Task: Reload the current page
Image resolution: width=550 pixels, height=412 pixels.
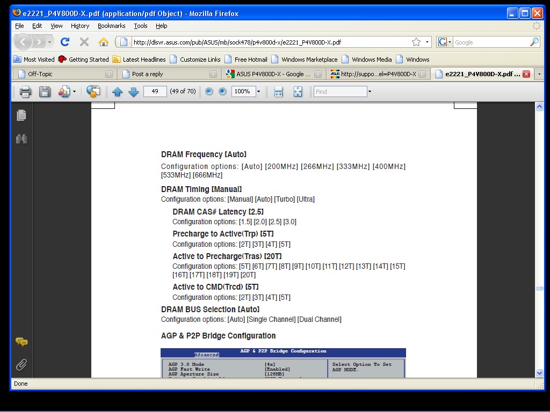Action: [x=65, y=42]
